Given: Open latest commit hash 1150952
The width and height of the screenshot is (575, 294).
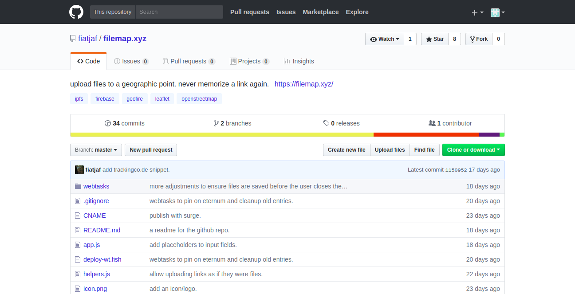Looking at the screenshot, I should [456, 170].
